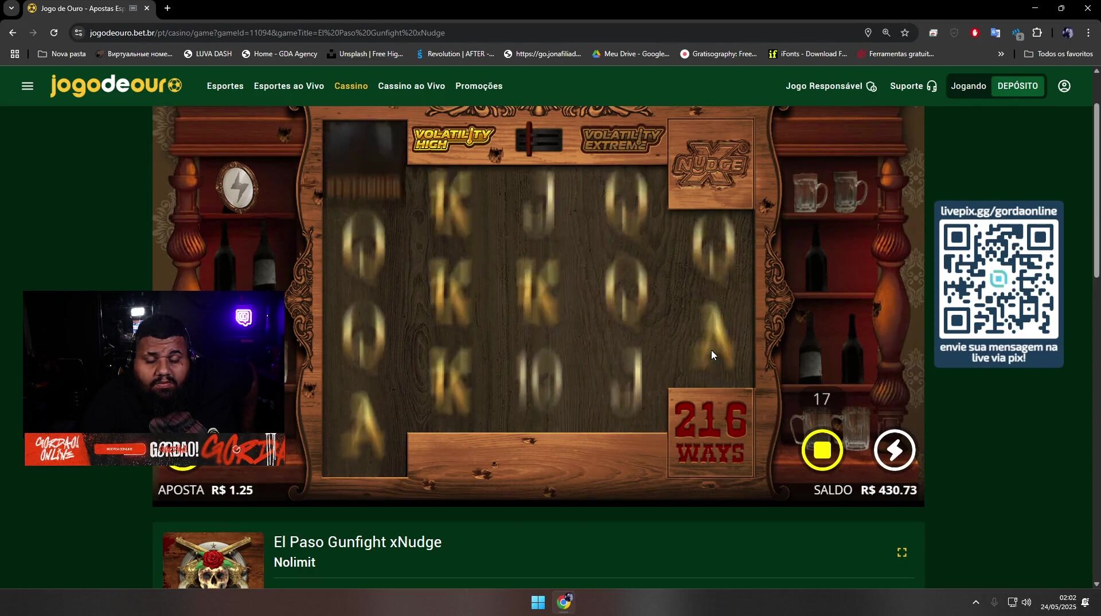1101x616 pixels.
Task: Click the Jogando balance label
Action: (969, 86)
